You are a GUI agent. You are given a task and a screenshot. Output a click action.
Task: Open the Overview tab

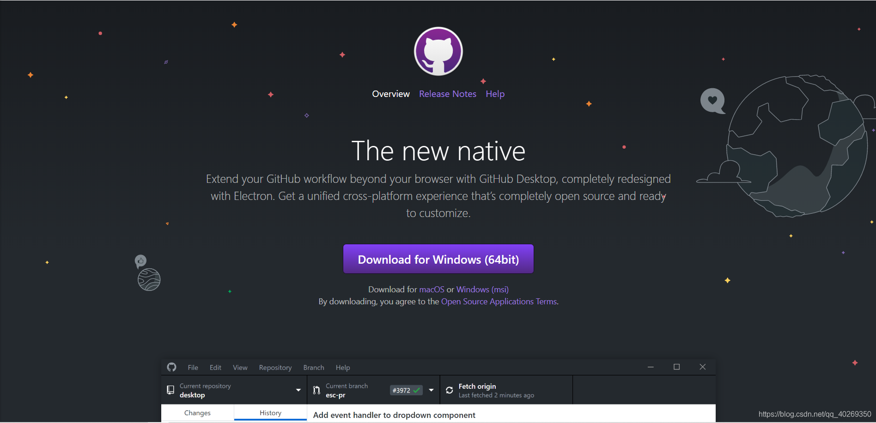(391, 94)
